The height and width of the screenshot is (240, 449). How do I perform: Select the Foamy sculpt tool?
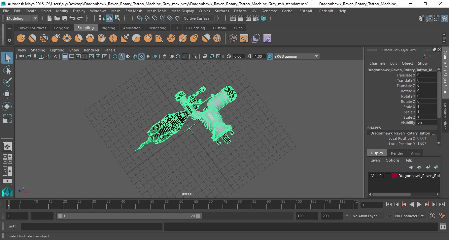(90, 39)
